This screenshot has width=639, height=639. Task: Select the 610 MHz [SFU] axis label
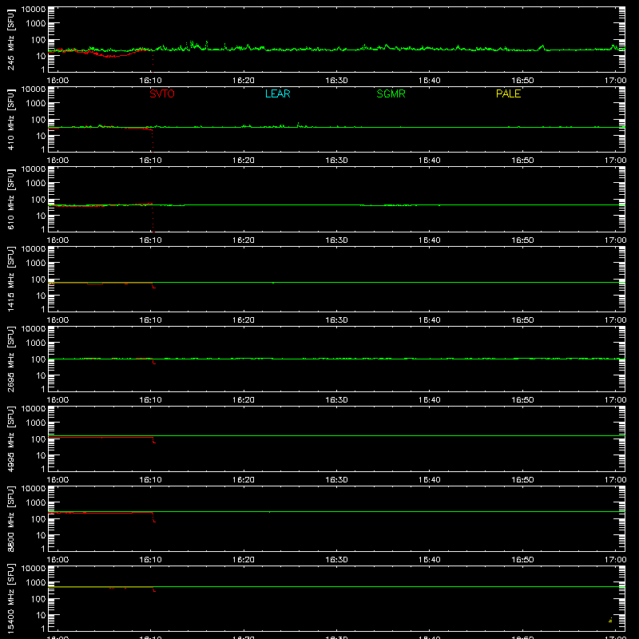(10, 199)
